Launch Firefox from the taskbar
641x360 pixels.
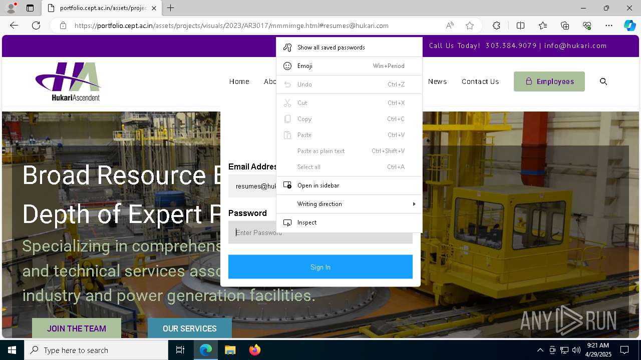[254, 350]
